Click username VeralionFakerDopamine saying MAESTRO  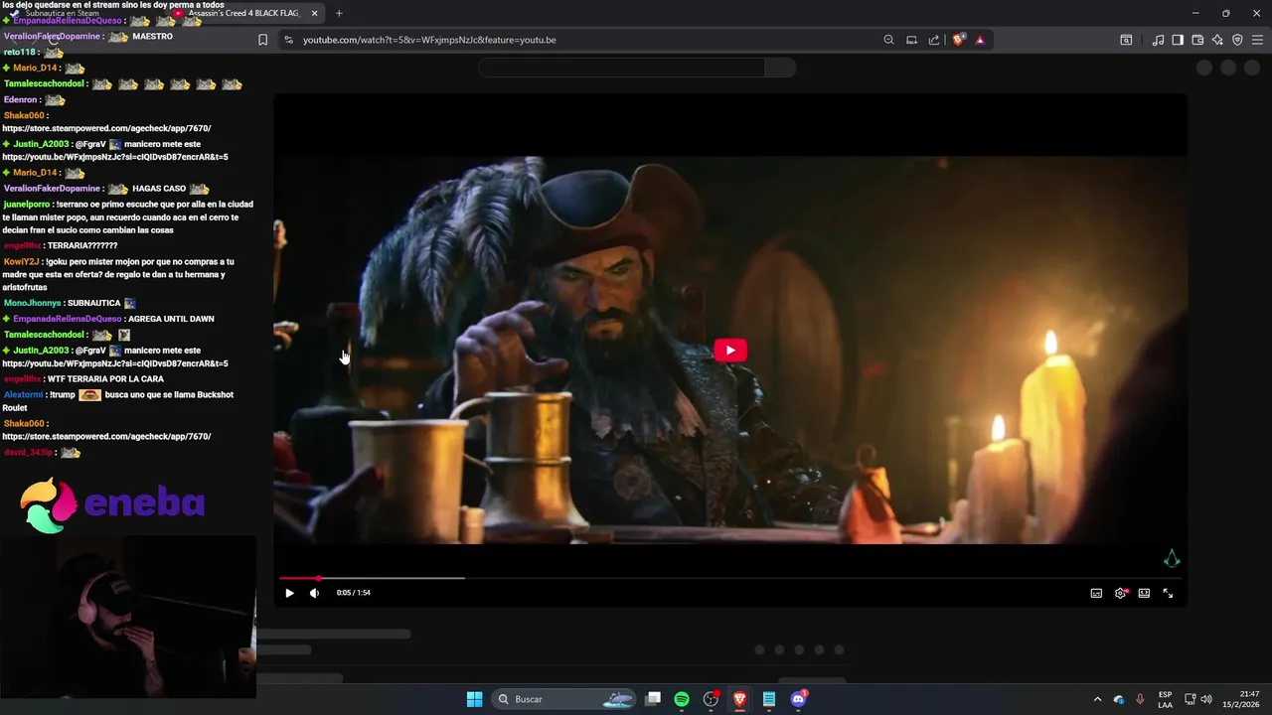pyautogui.click(x=52, y=37)
